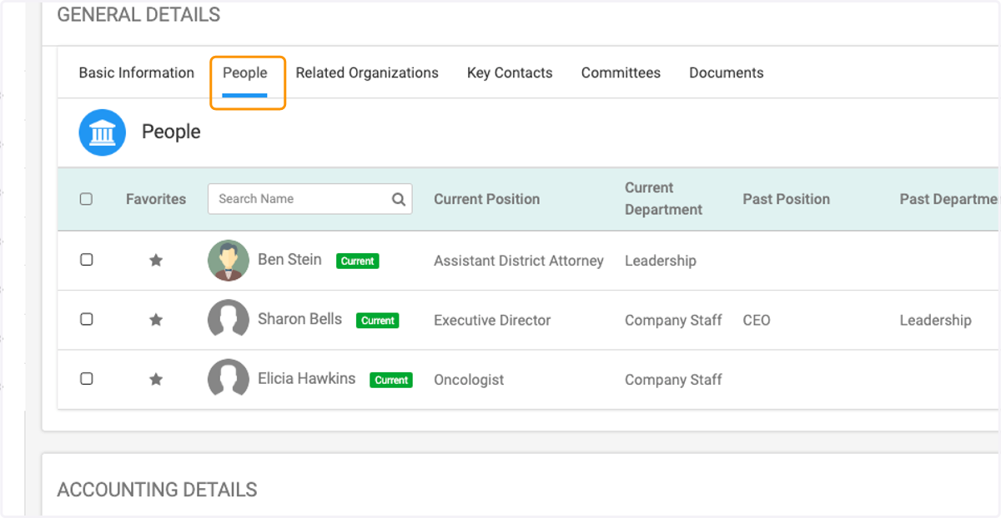Screen dimensions: 1001x518
Task: Click the Assistant District Attorney cell
Action: pos(519,261)
